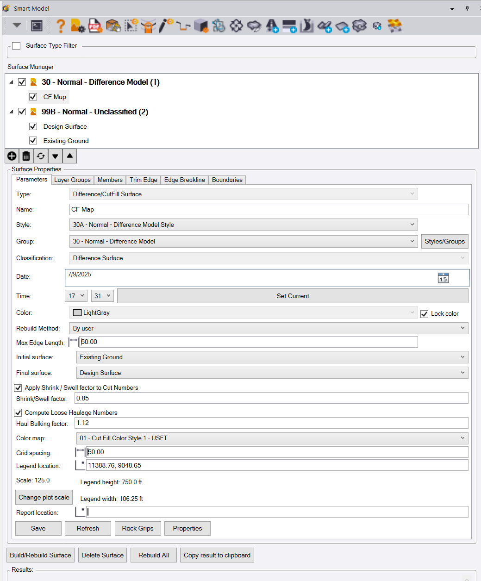
Task: Click the Styles/Groups button
Action: (445, 241)
